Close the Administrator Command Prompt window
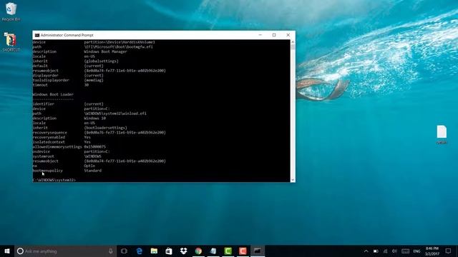The image size is (458, 257). [x=288, y=35]
